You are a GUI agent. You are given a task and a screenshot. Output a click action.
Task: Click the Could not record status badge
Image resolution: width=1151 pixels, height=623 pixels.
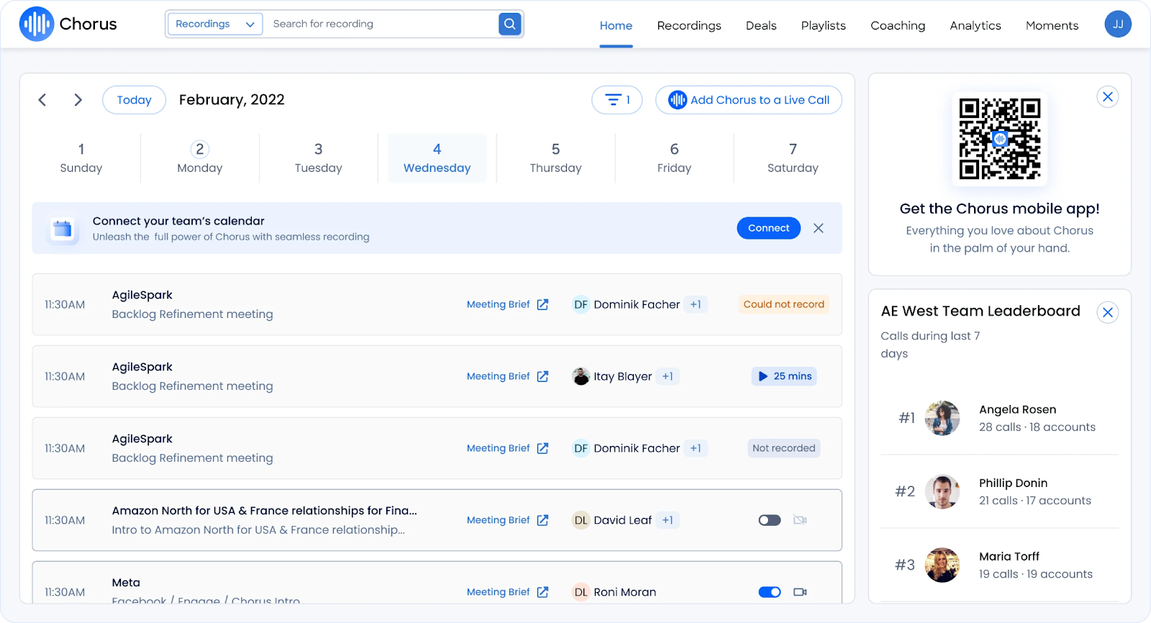coord(784,304)
